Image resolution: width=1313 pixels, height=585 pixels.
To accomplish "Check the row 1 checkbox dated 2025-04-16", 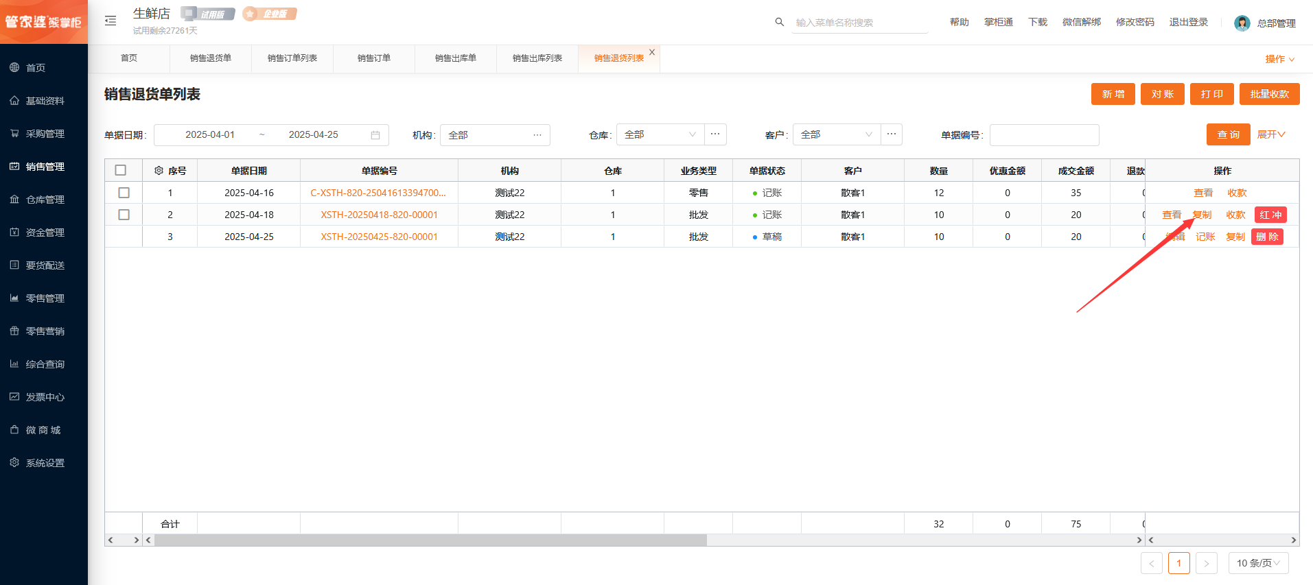I will click(124, 193).
